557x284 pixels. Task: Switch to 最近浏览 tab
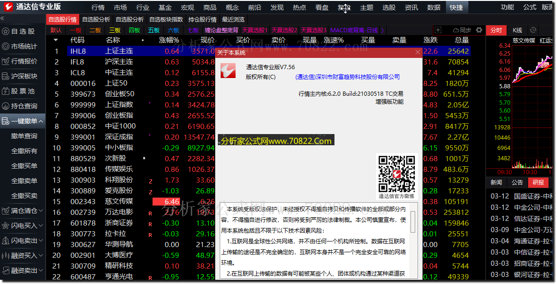pos(233,19)
